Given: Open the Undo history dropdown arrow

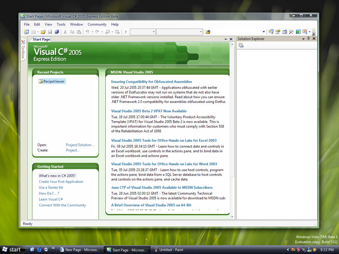Looking at the screenshot, I should pos(92,32).
